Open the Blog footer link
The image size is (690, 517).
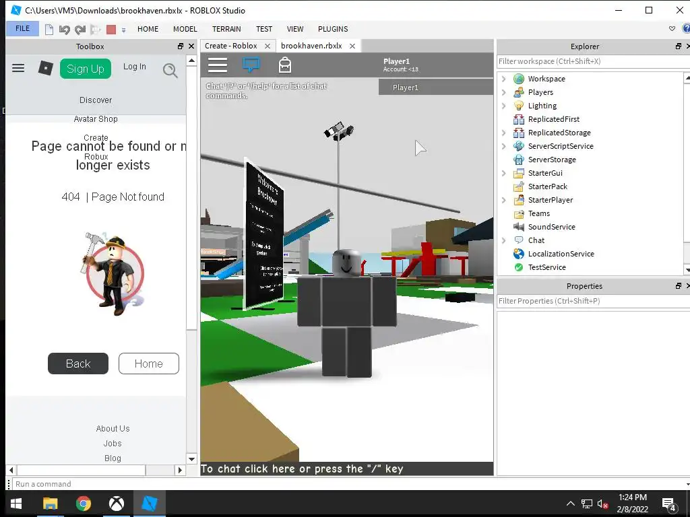tap(113, 458)
